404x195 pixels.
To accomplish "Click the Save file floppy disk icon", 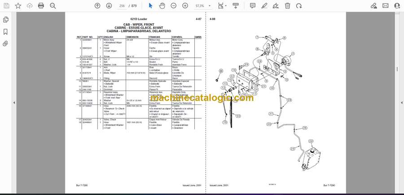I will [6, 6].
